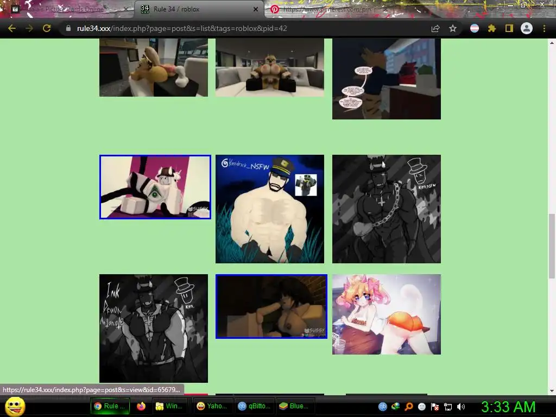Switch to the Picture Cards Online tab
Image resolution: width=556 pixels, height=417 pixels.
tap(67, 9)
